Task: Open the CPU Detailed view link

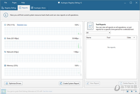Action: 22,25
